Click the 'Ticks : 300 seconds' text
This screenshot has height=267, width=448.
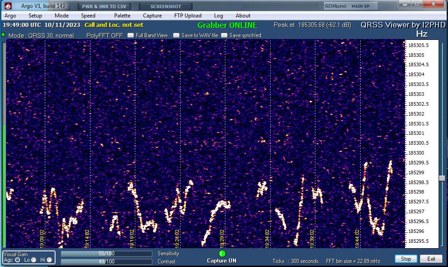pyautogui.click(x=295, y=261)
